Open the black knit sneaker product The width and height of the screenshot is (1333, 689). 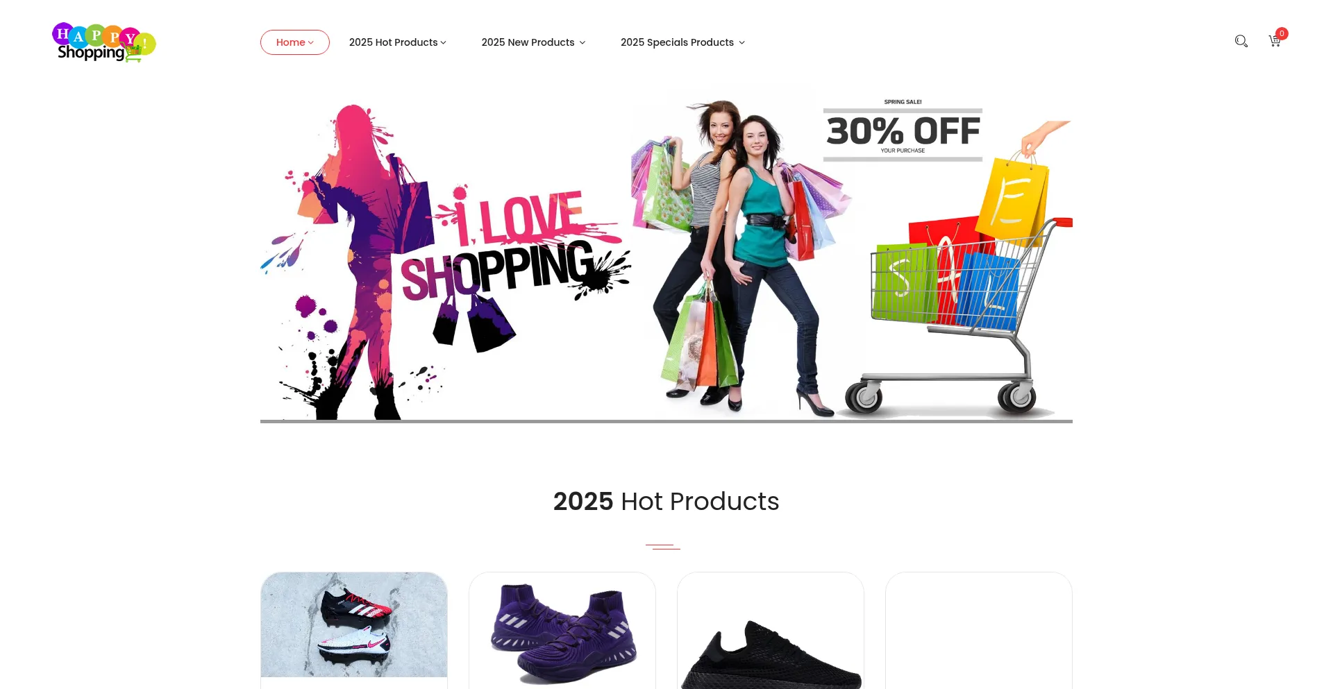click(771, 631)
